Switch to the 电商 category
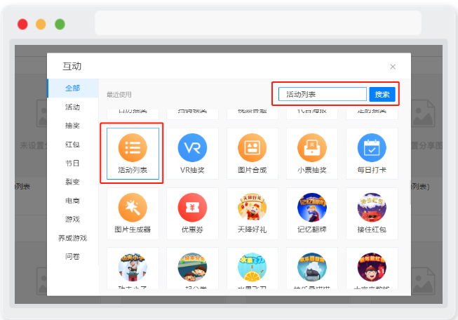 point(73,201)
